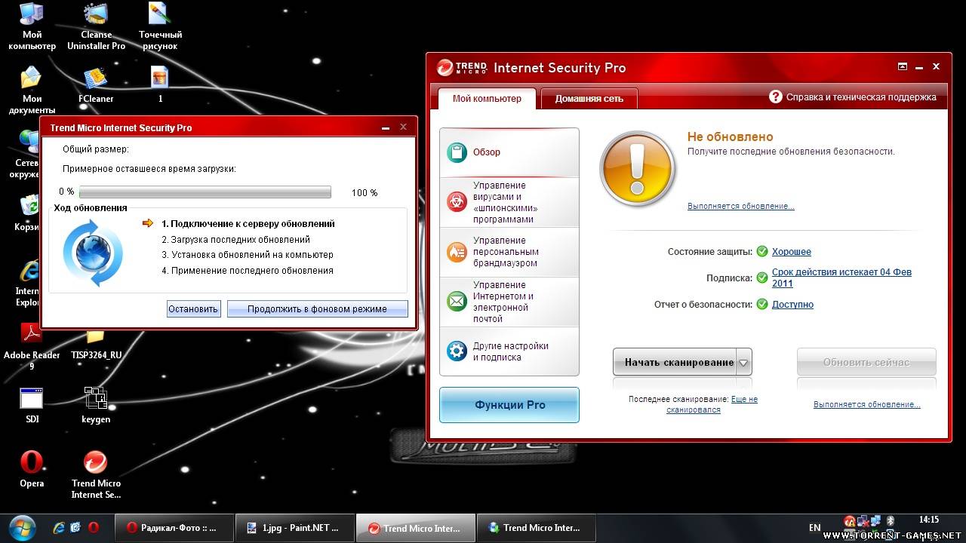Screen dimensions: 966x543
Task: Click green check next to Состояние защиты
Action: click(x=762, y=251)
